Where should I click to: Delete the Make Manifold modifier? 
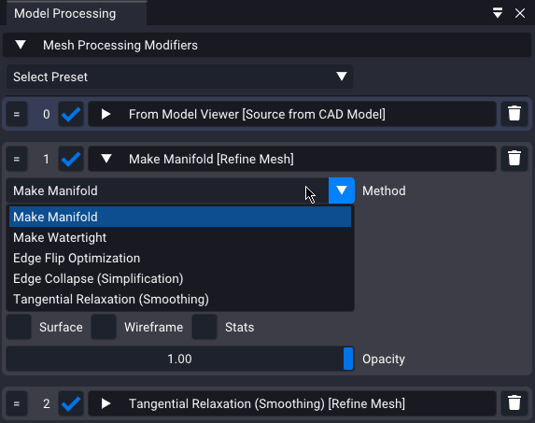pyautogui.click(x=514, y=159)
